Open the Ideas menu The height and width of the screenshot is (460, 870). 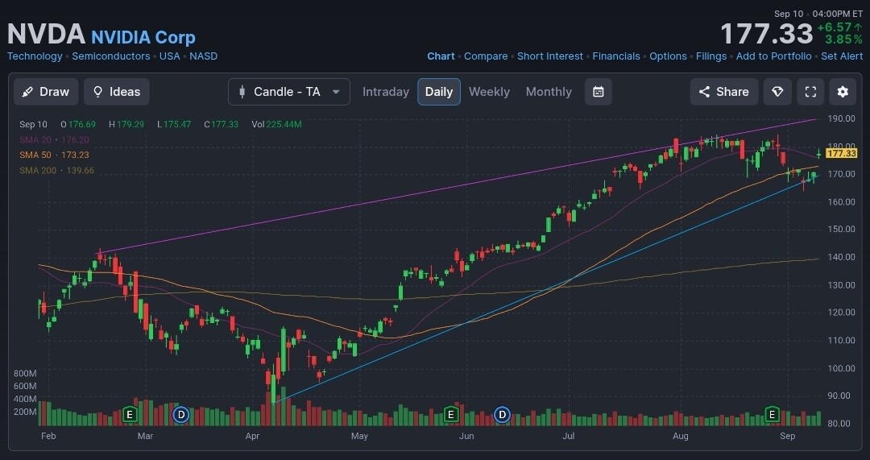click(x=116, y=92)
